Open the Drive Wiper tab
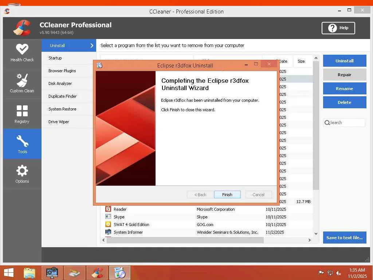This screenshot has width=373, height=280. pos(67,122)
